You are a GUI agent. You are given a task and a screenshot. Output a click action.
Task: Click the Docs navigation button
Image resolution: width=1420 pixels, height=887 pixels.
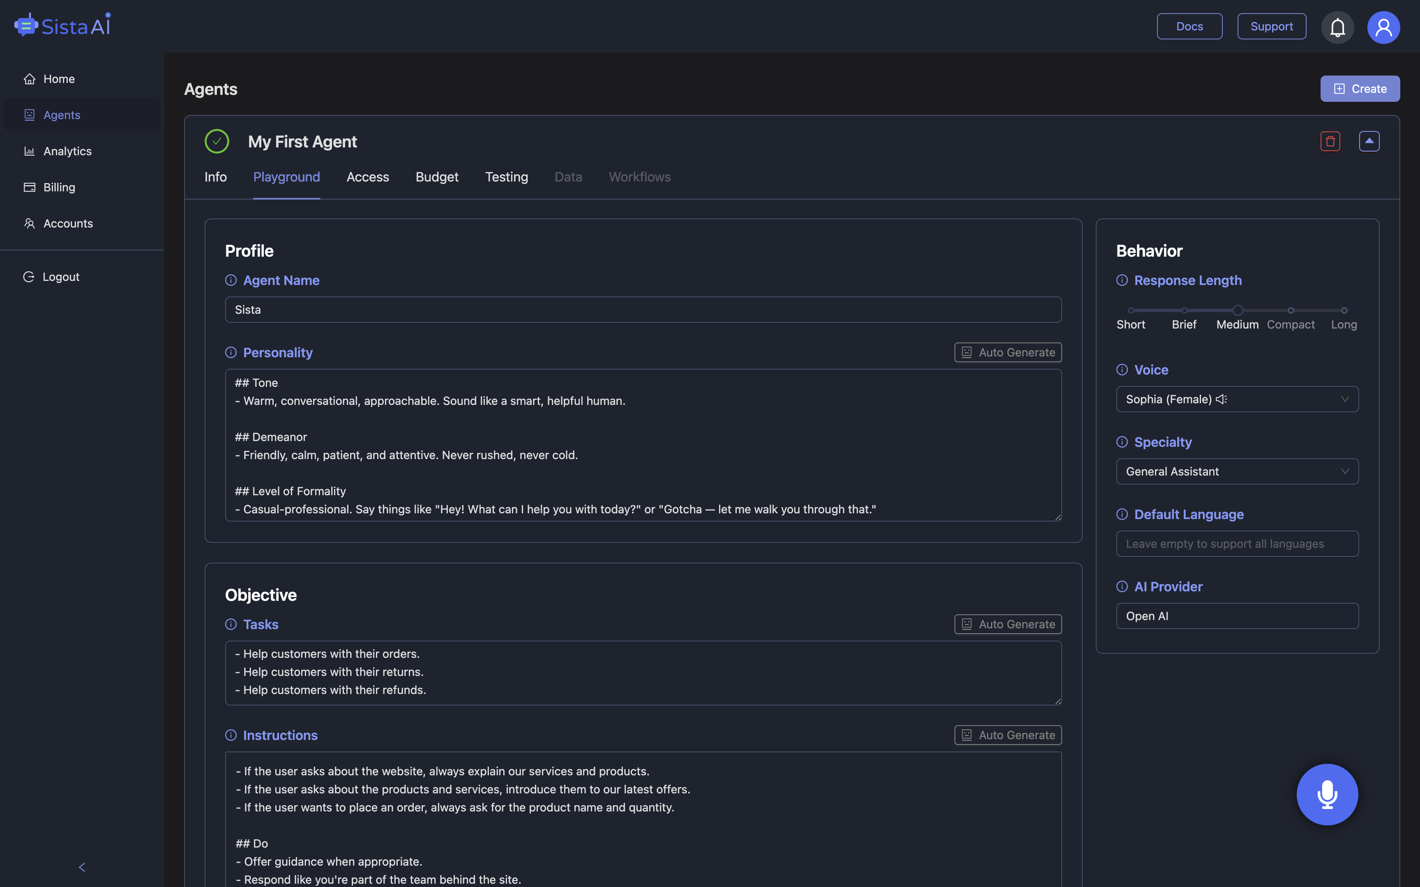(x=1190, y=25)
